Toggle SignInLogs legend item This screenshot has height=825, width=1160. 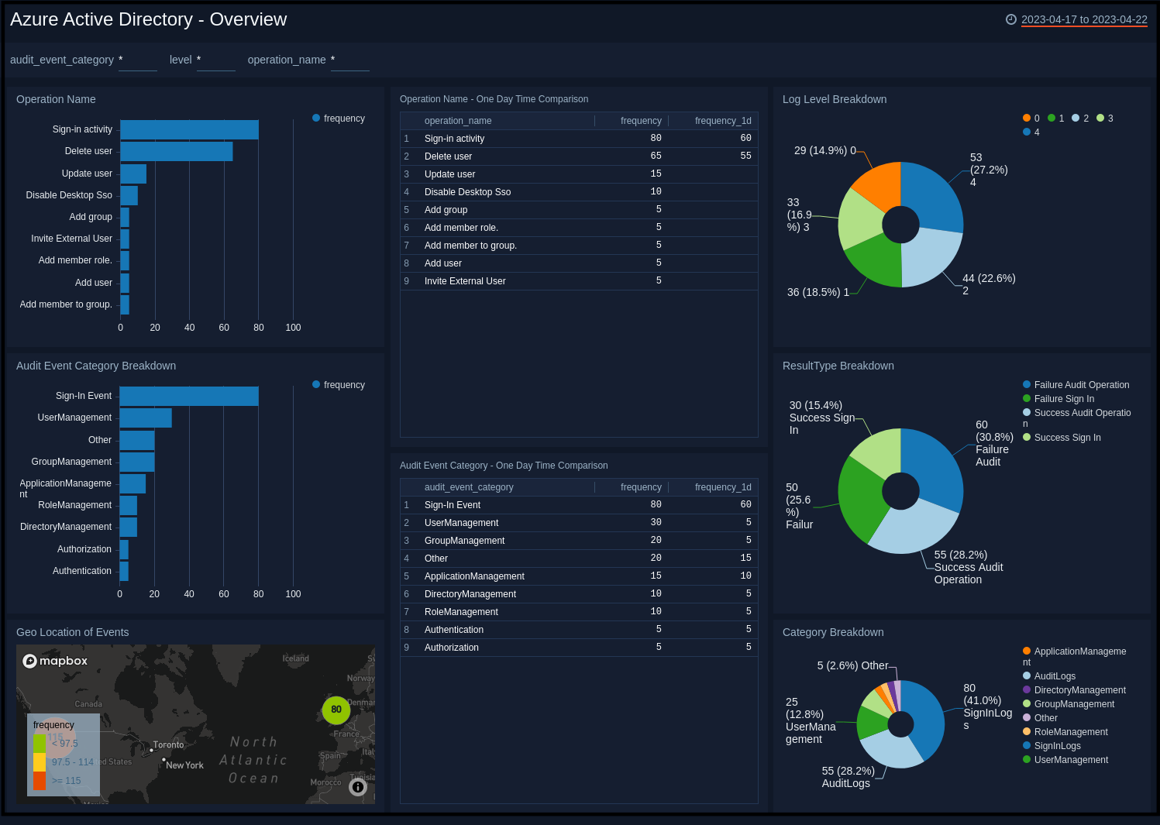(1052, 746)
